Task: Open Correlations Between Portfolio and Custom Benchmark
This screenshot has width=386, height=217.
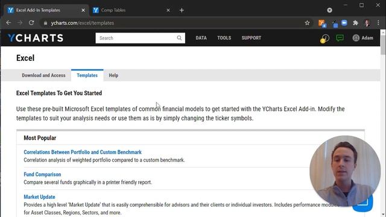Action: pos(83,152)
